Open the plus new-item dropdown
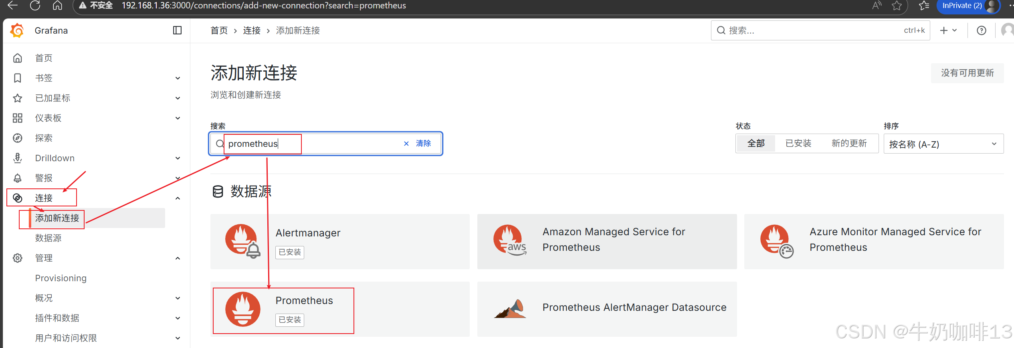This screenshot has width=1014, height=348. click(949, 30)
